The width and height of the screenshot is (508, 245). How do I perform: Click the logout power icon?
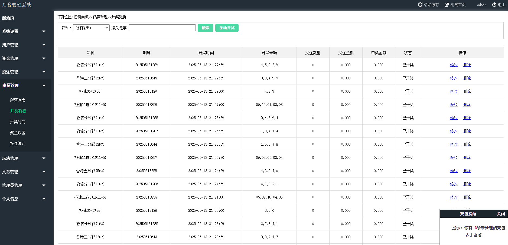494,5
